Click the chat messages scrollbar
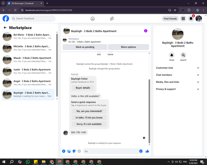 tap(149, 111)
